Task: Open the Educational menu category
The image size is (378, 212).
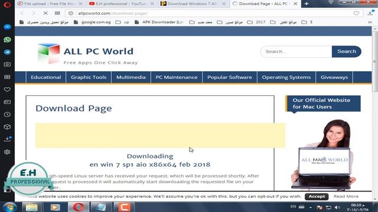Action: click(x=46, y=77)
